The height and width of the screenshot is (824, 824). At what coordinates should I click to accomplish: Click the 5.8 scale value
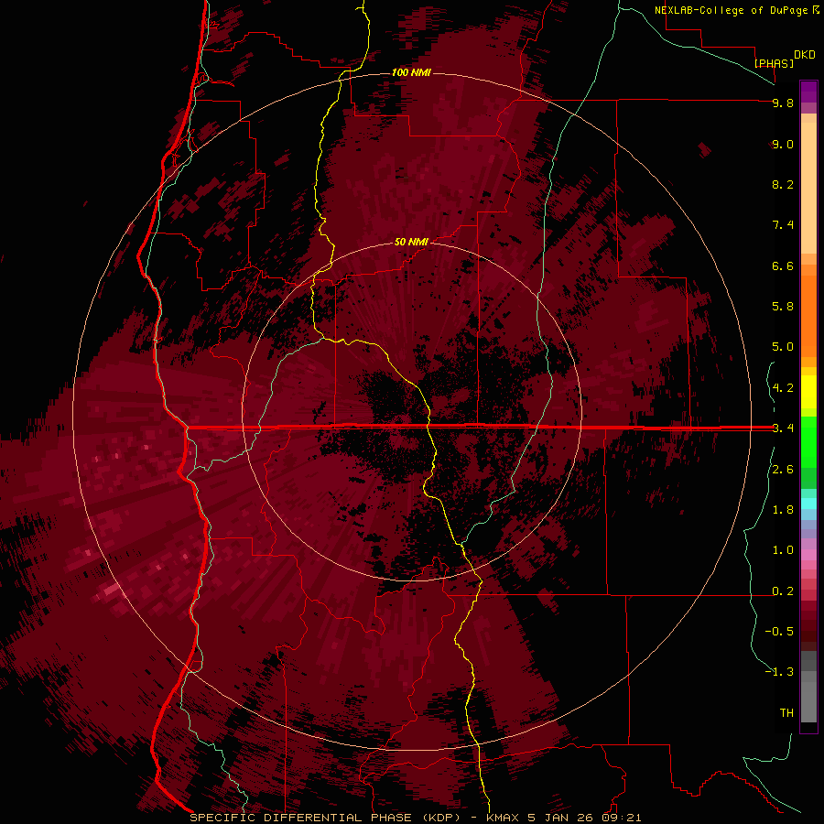point(783,307)
